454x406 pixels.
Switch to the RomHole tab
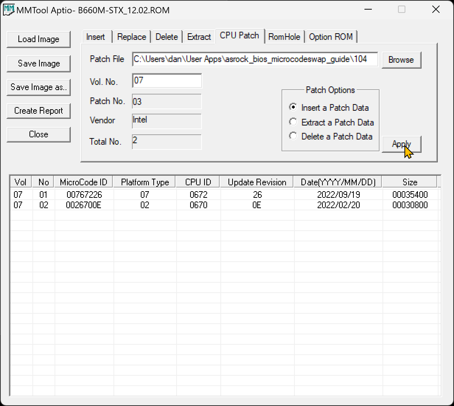284,37
